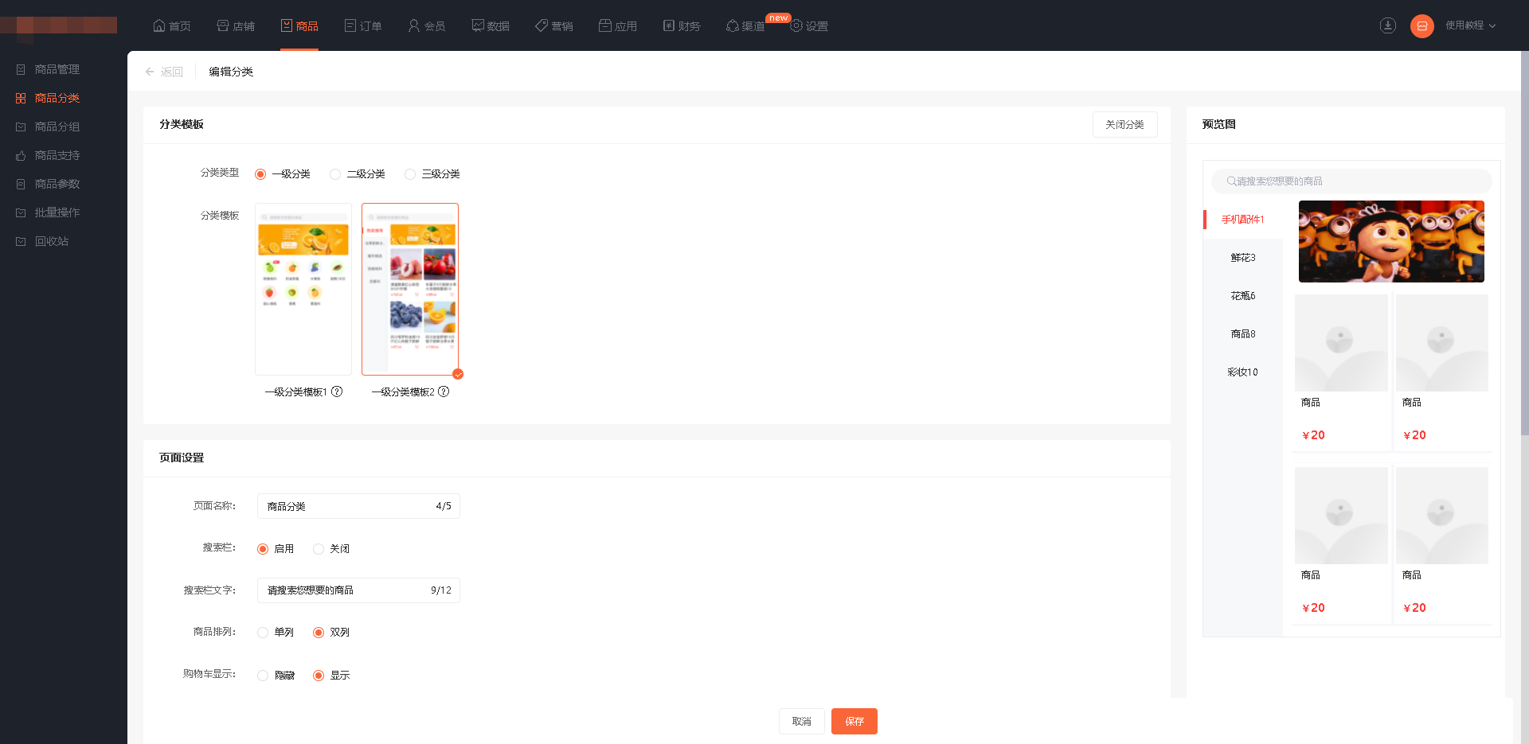Select 二级分类 radio option

coord(335,174)
